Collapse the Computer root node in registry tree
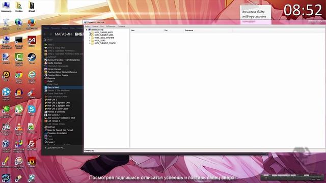Image resolution: width=326 pixels, height=183 pixels. [87, 30]
